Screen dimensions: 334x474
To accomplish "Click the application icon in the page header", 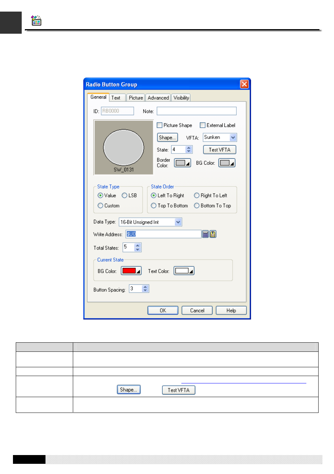I will [x=36, y=20].
